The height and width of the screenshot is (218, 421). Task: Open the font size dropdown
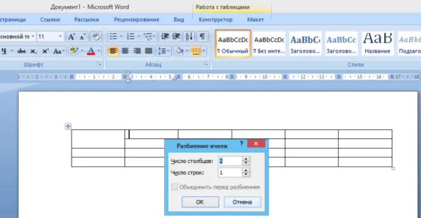(60, 37)
